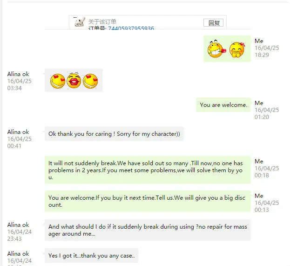Click the 'Me' label next to 00:13 message

[259, 196]
